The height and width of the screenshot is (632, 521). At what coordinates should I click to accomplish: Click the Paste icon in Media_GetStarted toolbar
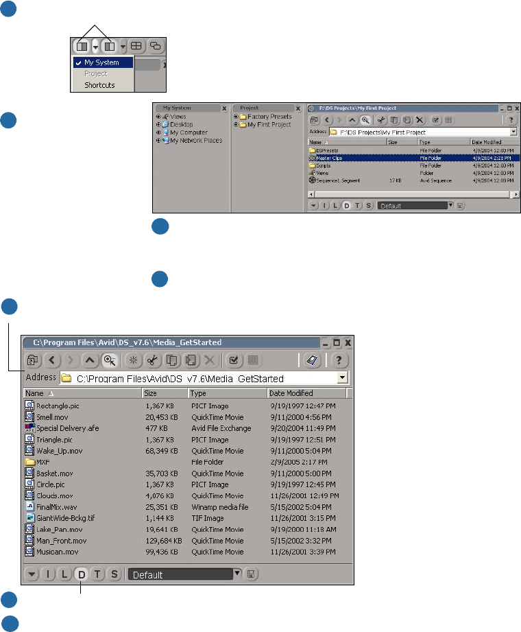(x=191, y=360)
